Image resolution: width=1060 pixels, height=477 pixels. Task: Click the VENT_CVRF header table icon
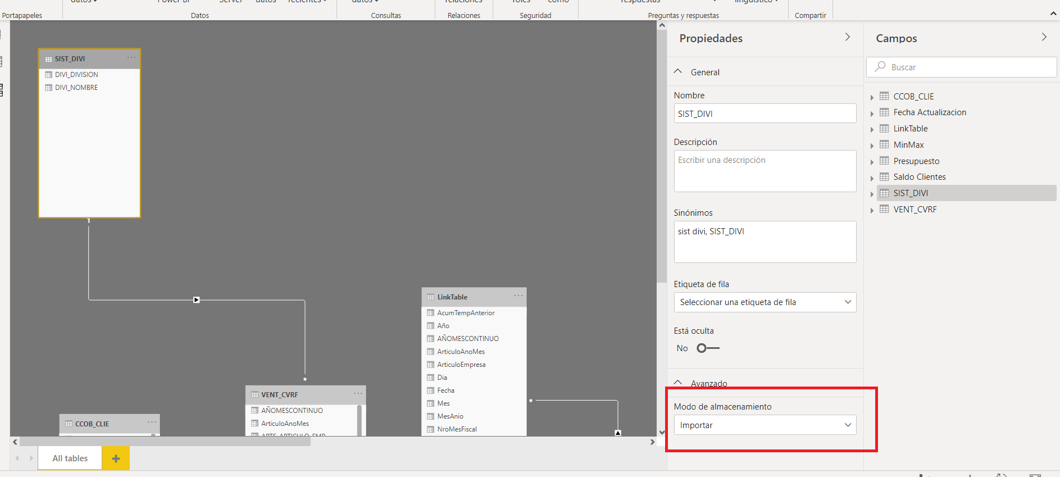point(254,394)
